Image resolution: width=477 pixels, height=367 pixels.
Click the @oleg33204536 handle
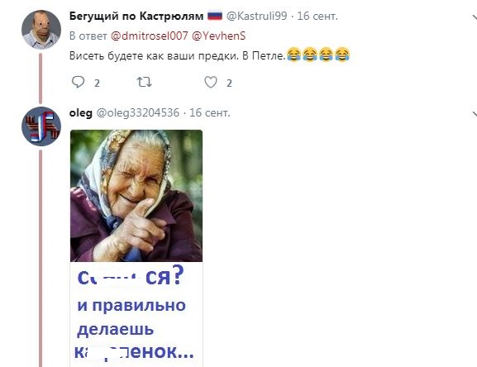pos(138,112)
